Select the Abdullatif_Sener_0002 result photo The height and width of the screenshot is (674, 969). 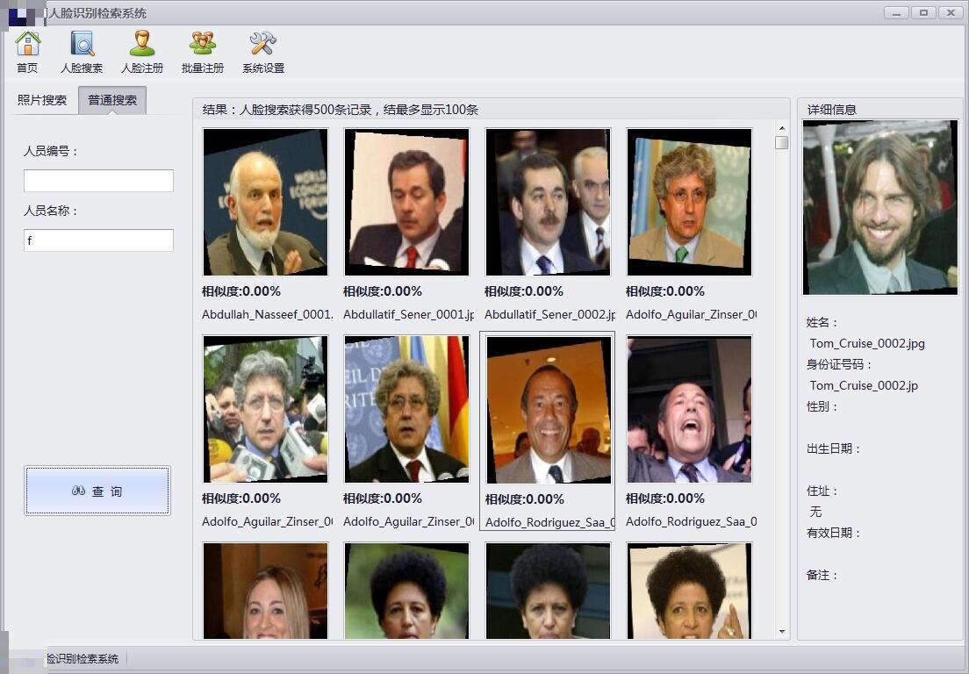tap(549, 202)
